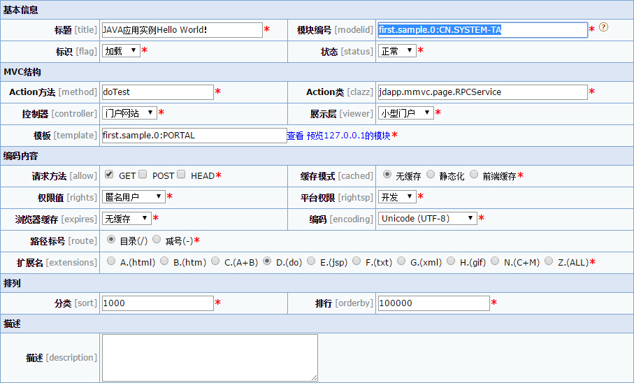The image size is (634, 383).
Task: Select Z.(ALL) extension radio button
Action: click(x=549, y=261)
